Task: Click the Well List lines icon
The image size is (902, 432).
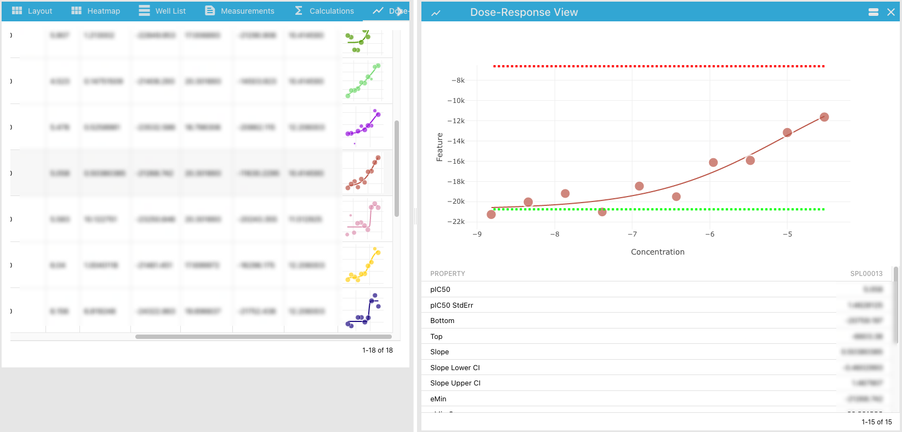Action: (144, 11)
